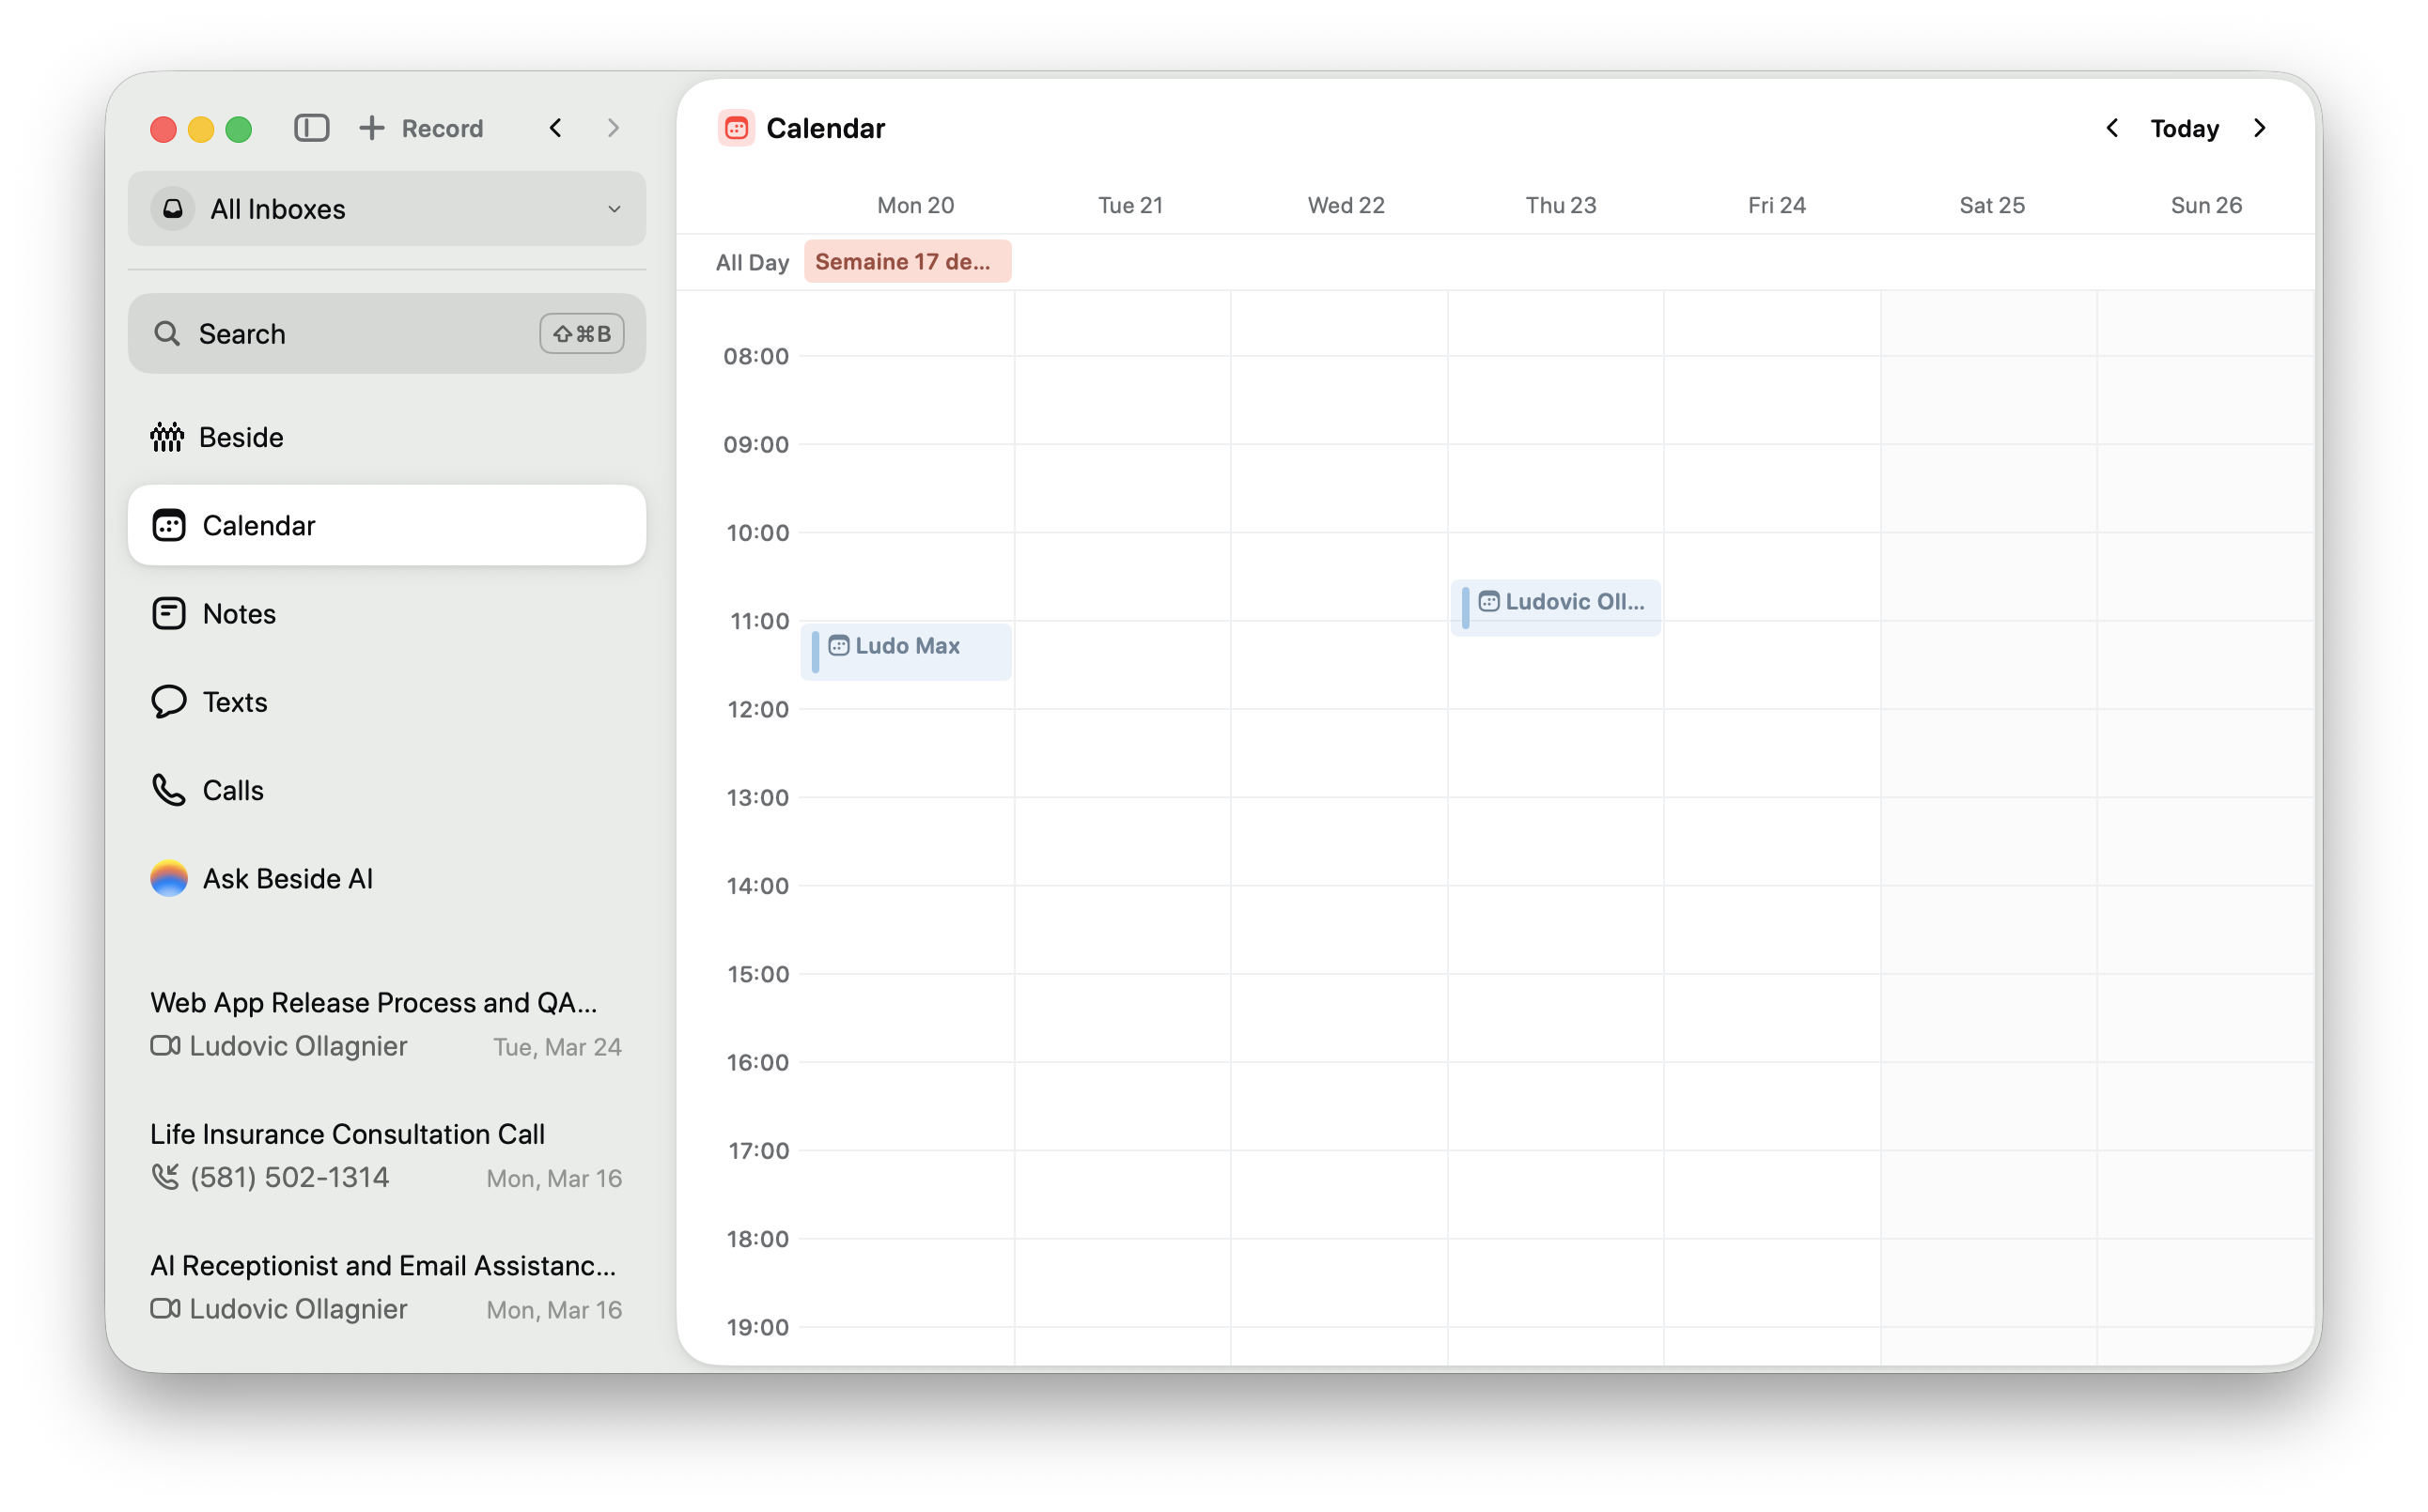This screenshot has width=2428, height=1512.
Task: Go to the next week
Action: pyautogui.click(x=2259, y=128)
